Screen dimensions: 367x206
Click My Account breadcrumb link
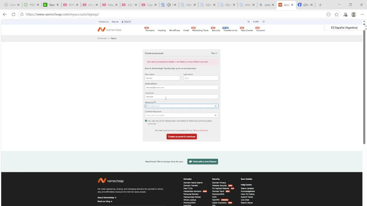click(102, 38)
